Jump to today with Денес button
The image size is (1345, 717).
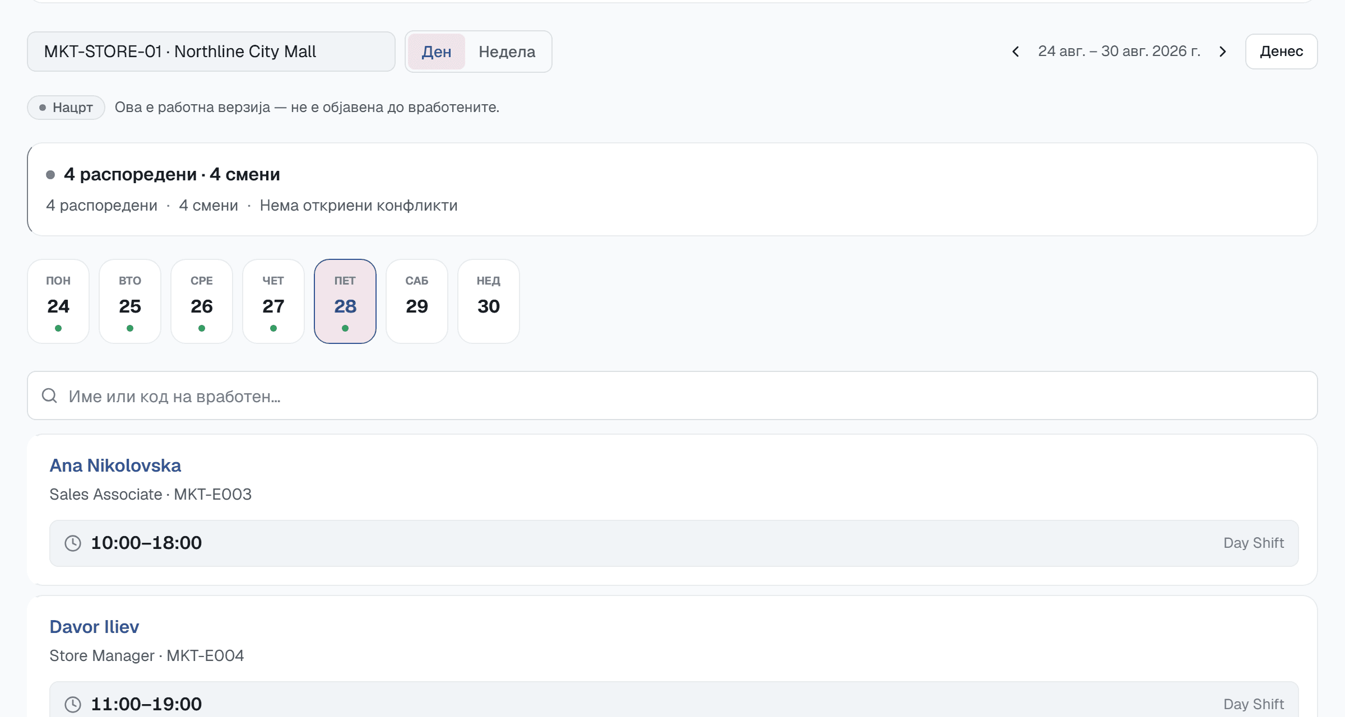[1281, 52]
